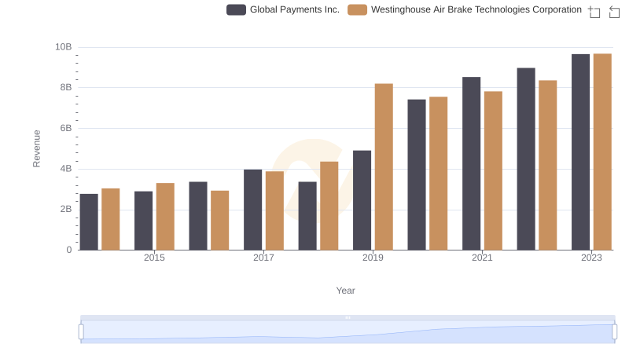Toggle Westinghouse Air Brake Technologies legend series
This screenshot has width=629, height=362.
(358, 9)
